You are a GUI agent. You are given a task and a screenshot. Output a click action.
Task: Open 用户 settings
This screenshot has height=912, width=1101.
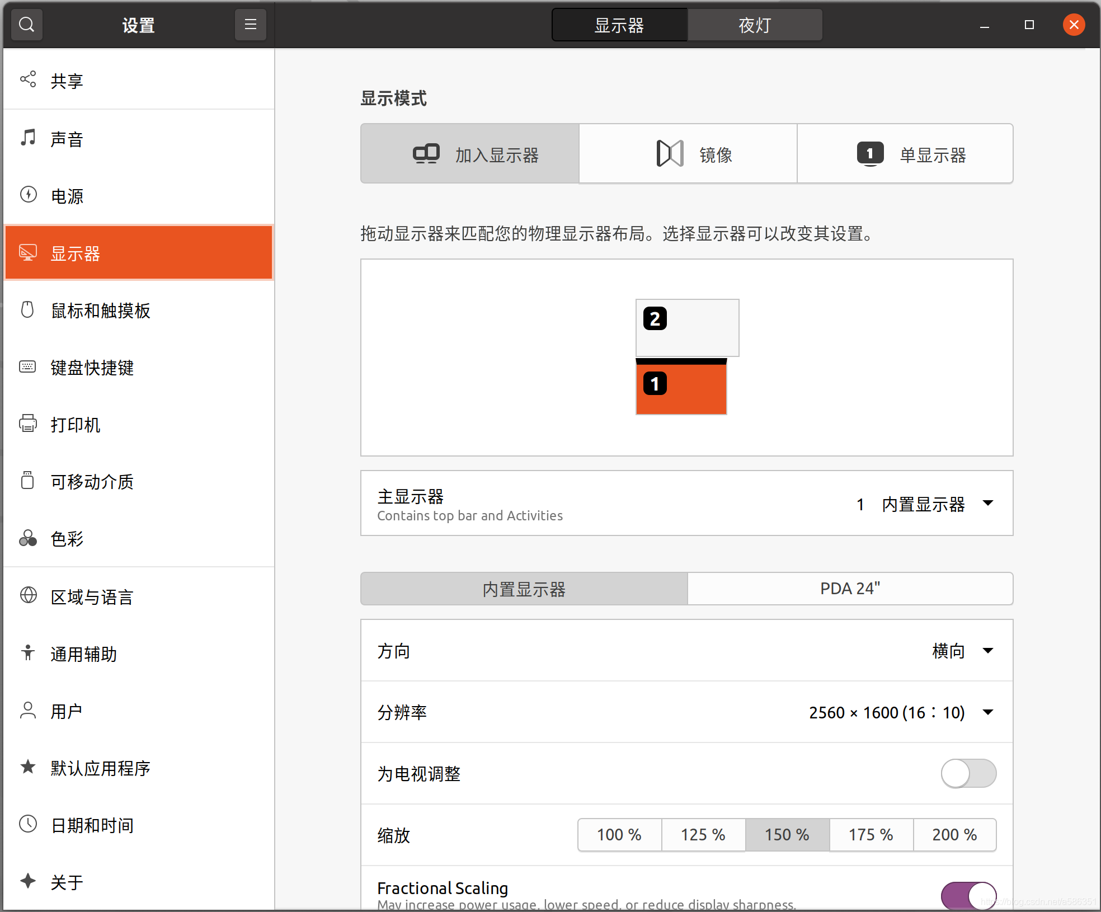139,711
